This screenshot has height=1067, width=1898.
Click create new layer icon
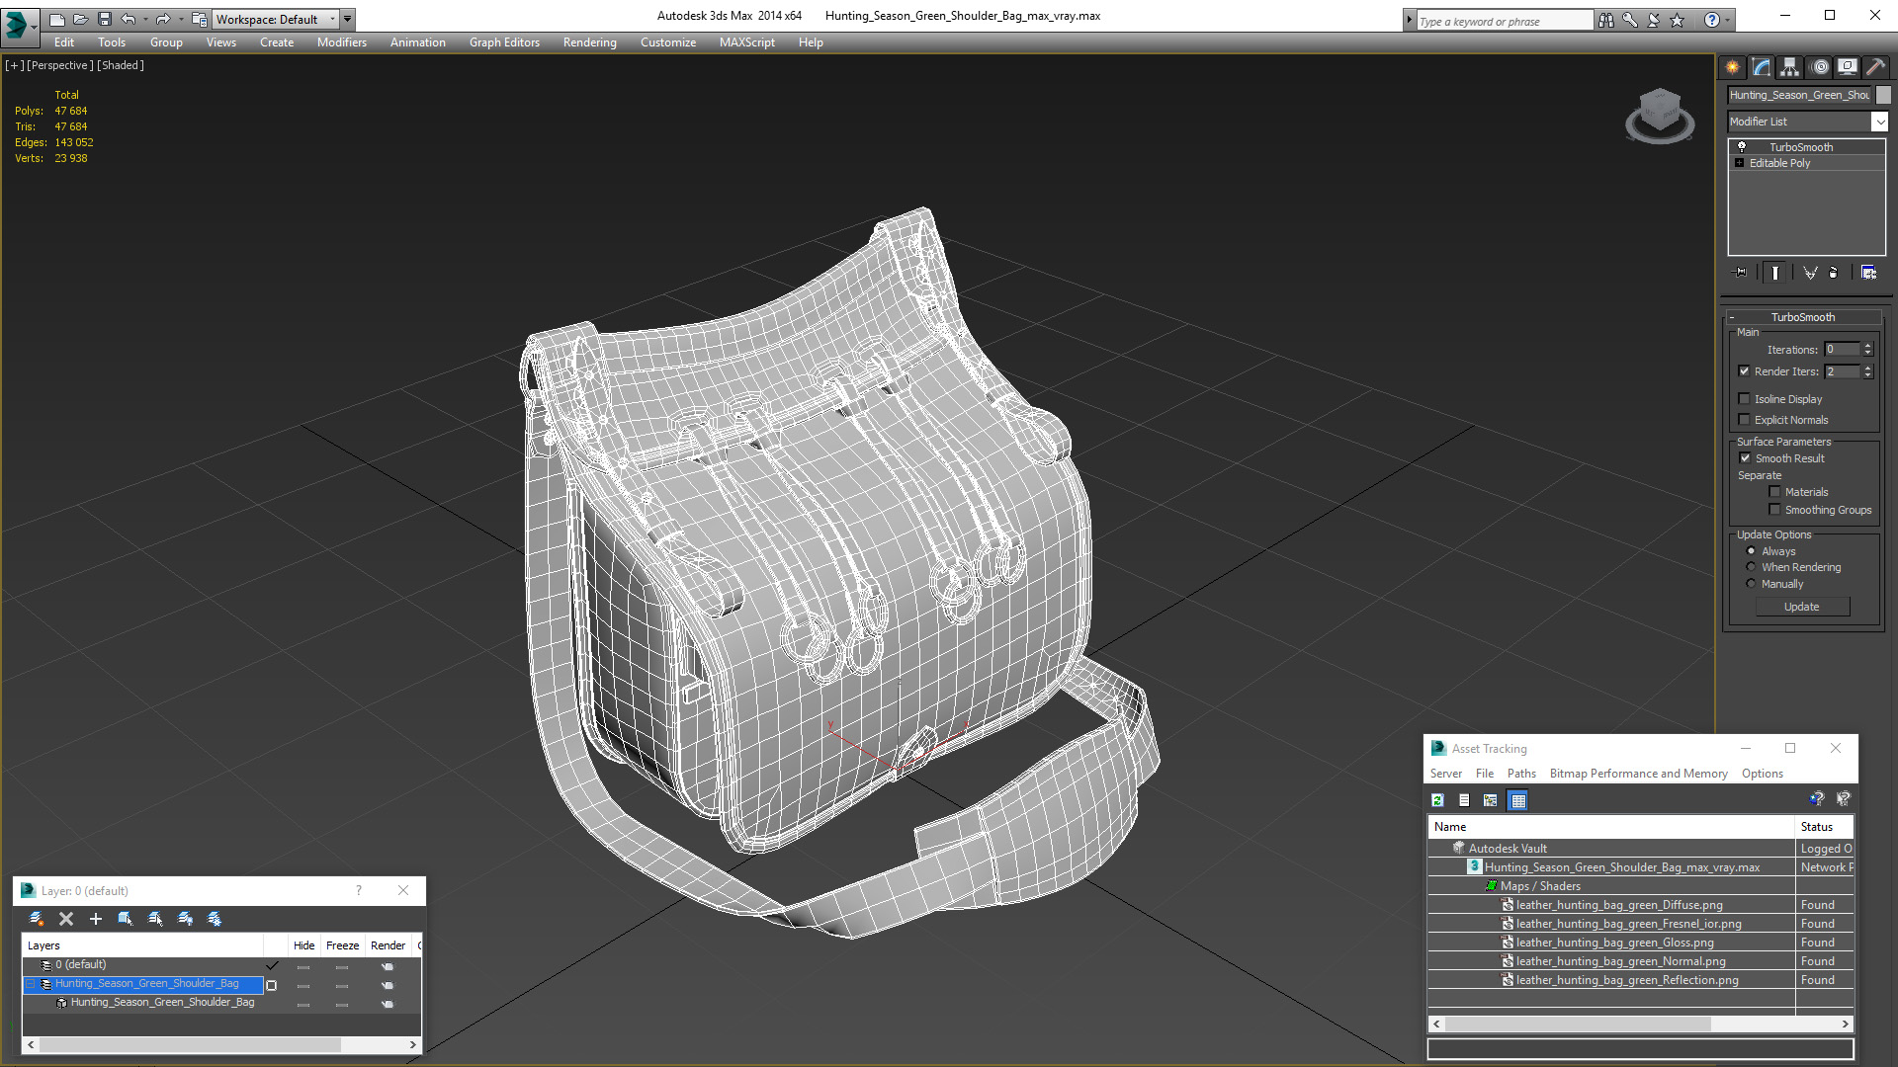tap(37, 919)
